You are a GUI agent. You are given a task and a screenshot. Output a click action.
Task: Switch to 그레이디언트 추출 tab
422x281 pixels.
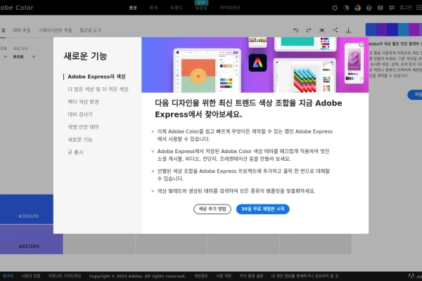click(55, 30)
